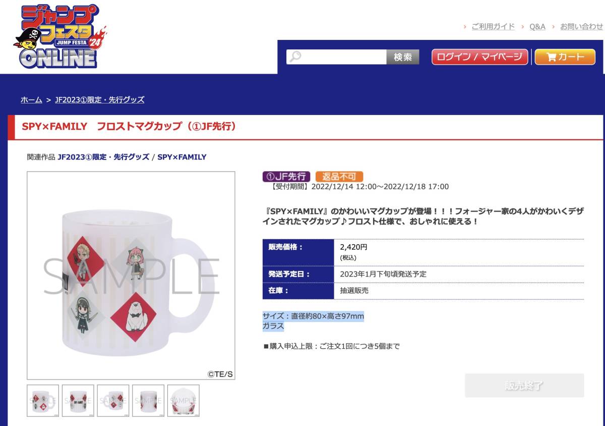Select the fourth mug thumbnail

[148, 401]
